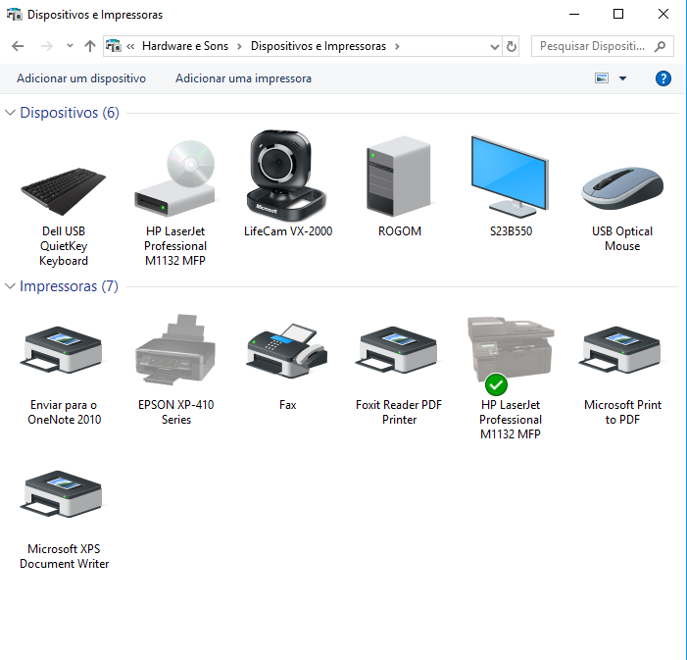This screenshot has width=687, height=660.
Task: Click Dell USB QuietKey Keyboard label
Action: tap(64, 246)
